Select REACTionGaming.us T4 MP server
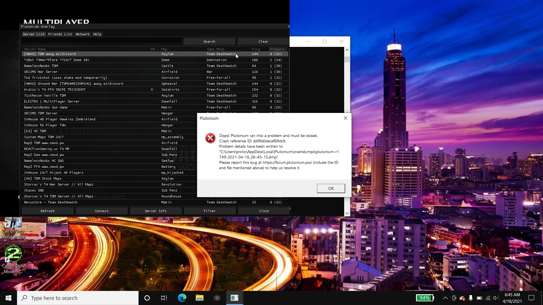Viewport: 543px width, 305px height. (109, 149)
